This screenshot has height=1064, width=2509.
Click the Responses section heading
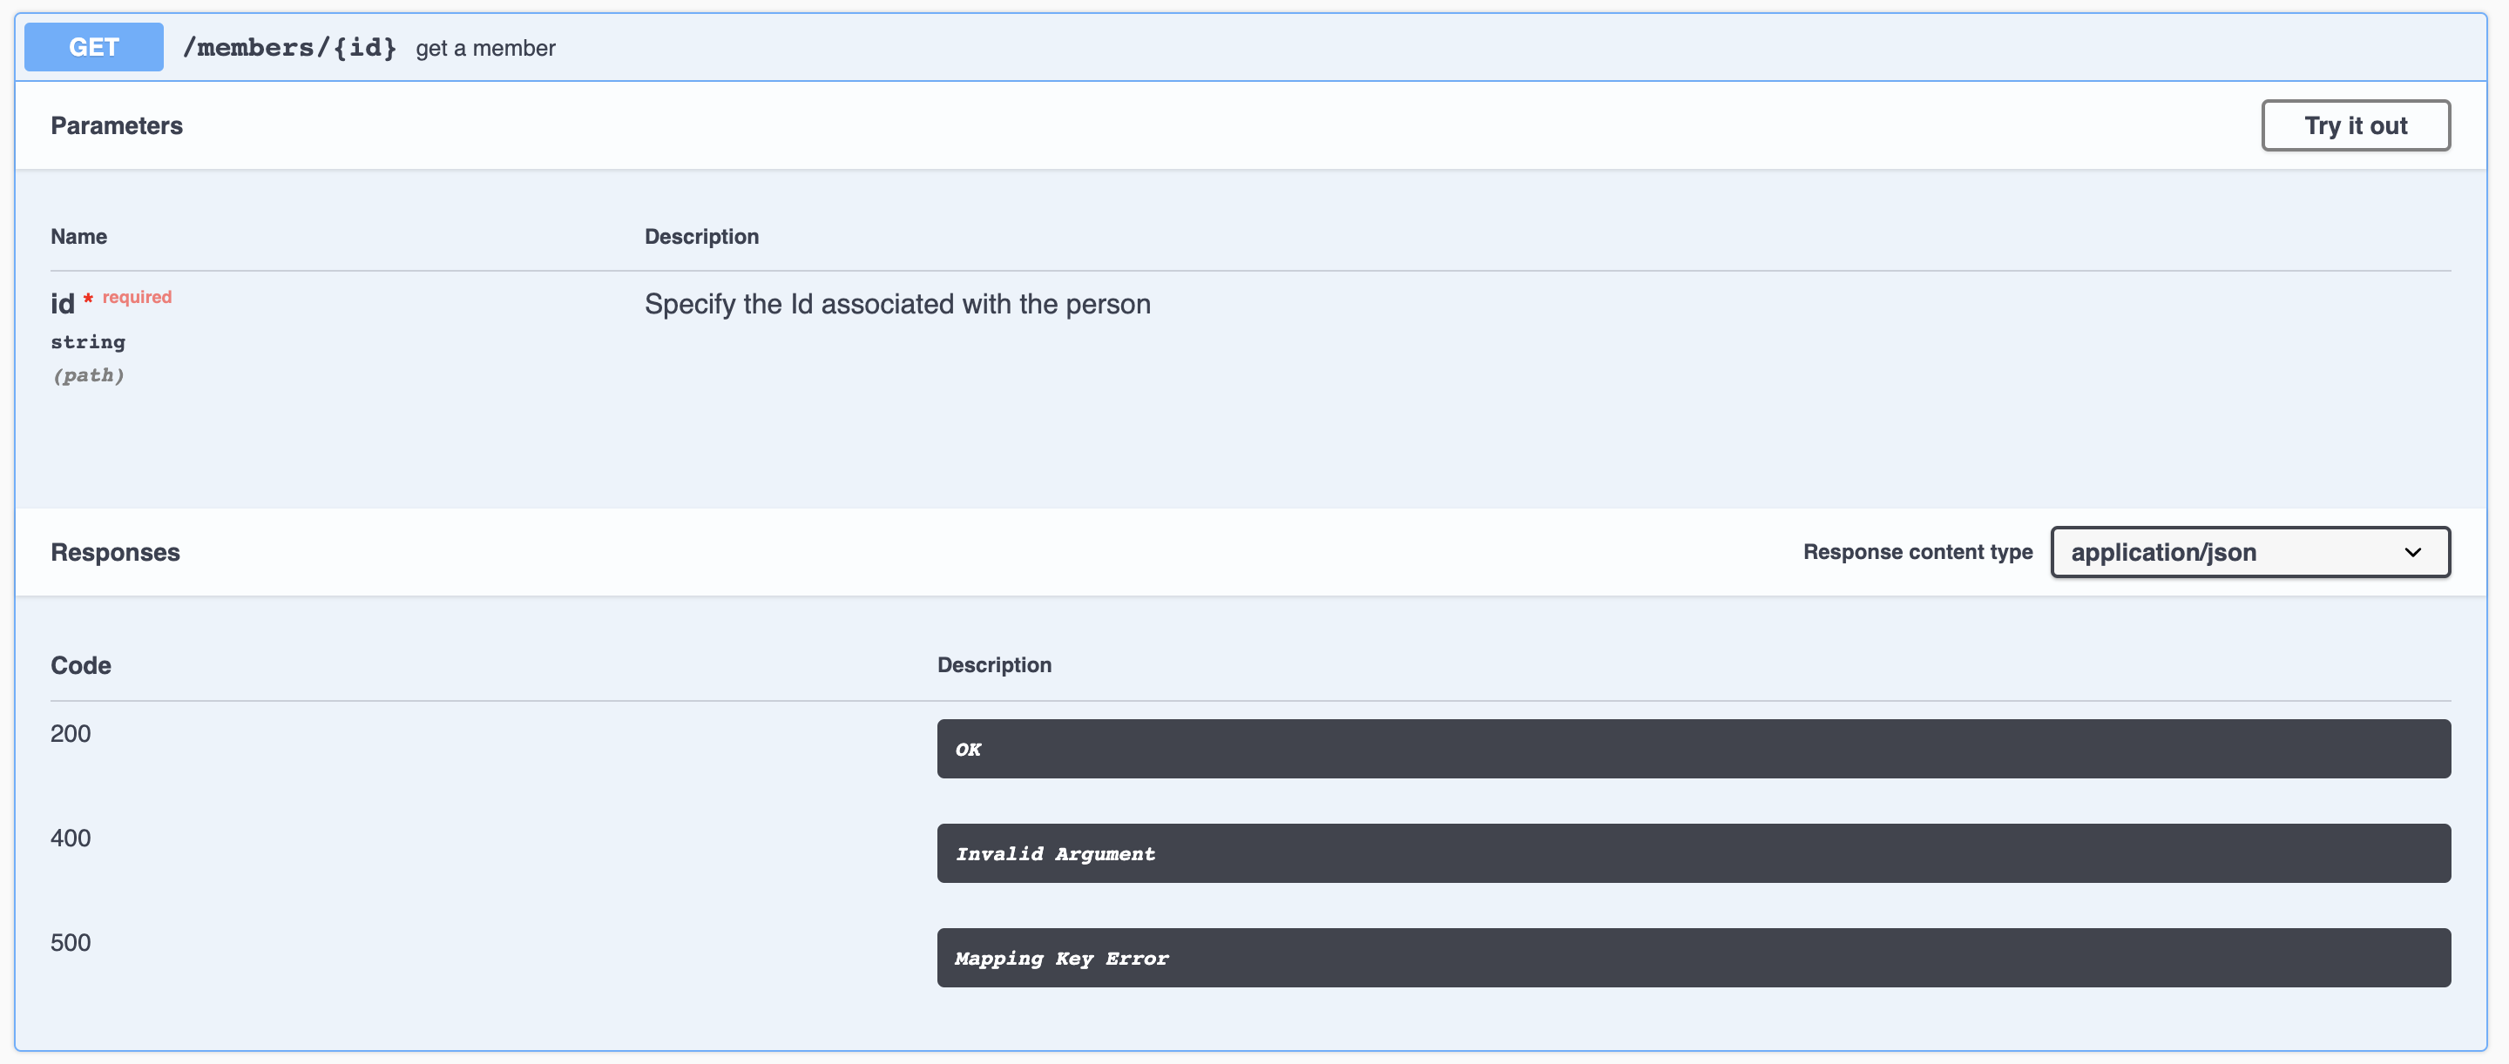115,552
